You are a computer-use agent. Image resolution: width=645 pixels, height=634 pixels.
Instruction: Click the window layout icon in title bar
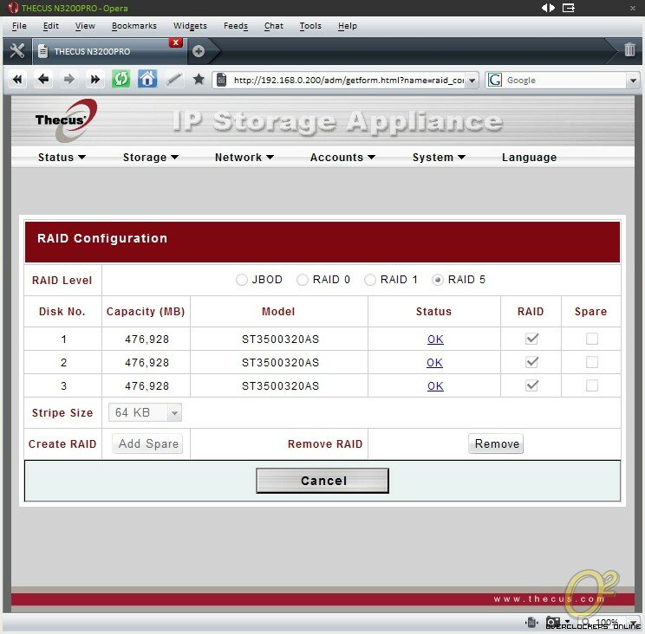(569, 8)
